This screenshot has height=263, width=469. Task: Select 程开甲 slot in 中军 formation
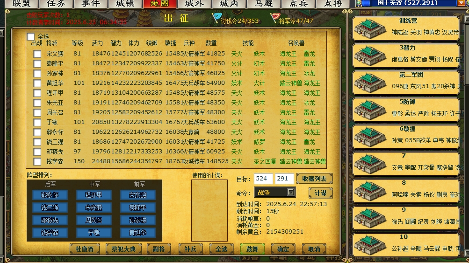pyautogui.click(x=94, y=195)
